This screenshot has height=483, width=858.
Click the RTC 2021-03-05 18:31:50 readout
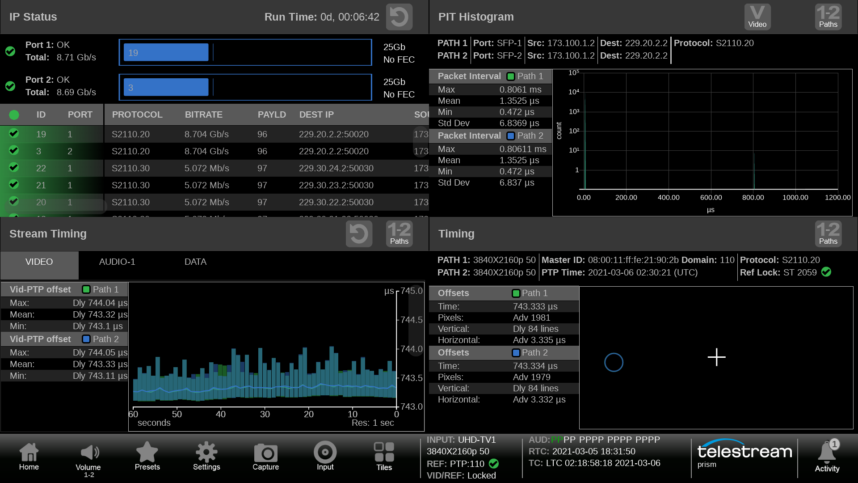pos(582,451)
